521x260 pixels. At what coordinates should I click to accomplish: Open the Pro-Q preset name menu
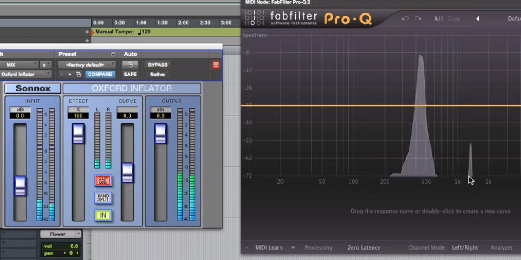tap(514, 19)
